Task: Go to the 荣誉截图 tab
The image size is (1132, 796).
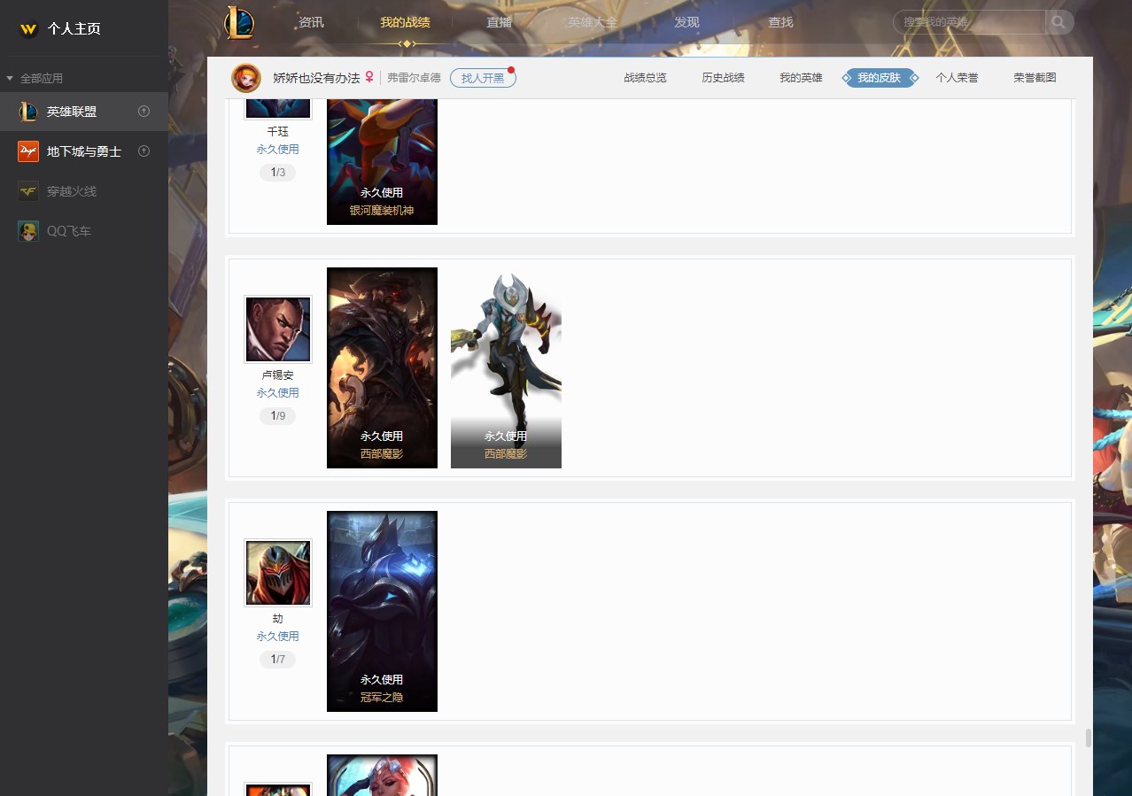Action: coord(1035,78)
